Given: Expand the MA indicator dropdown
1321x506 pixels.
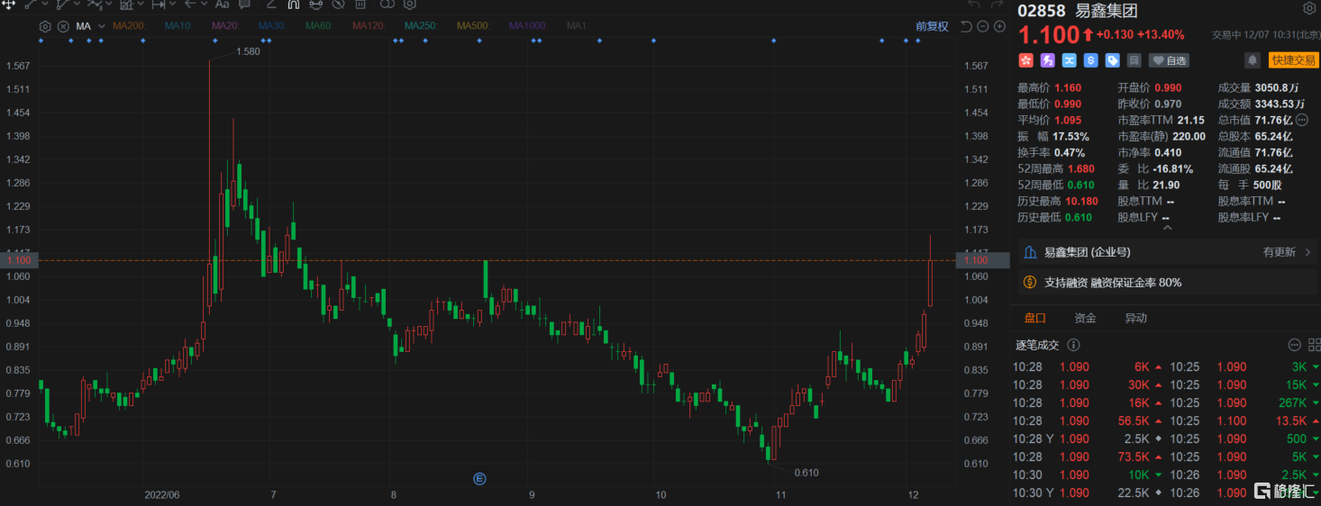Looking at the screenshot, I should (102, 26).
